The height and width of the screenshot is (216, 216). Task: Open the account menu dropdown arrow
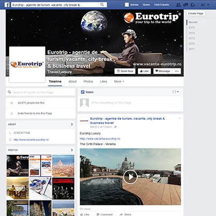point(208,5)
